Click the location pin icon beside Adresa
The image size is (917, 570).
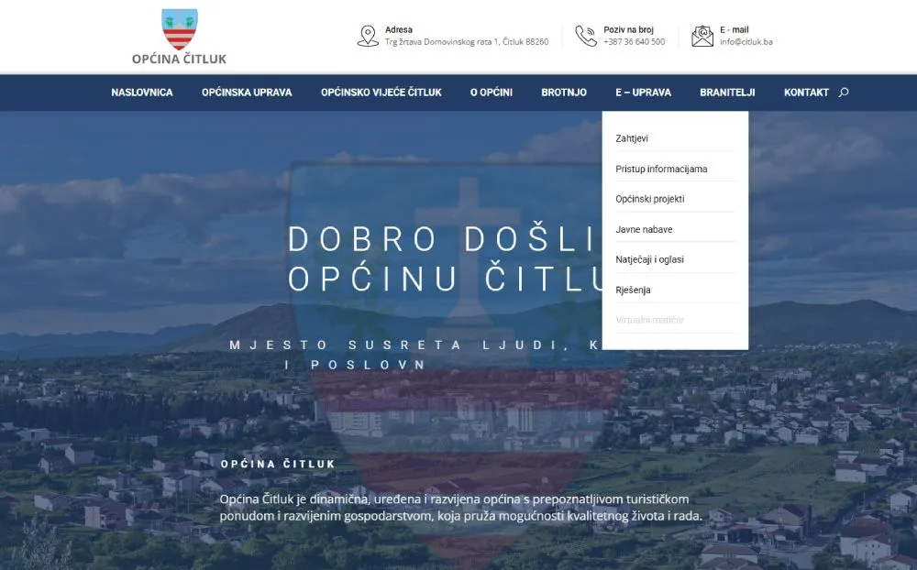click(368, 36)
